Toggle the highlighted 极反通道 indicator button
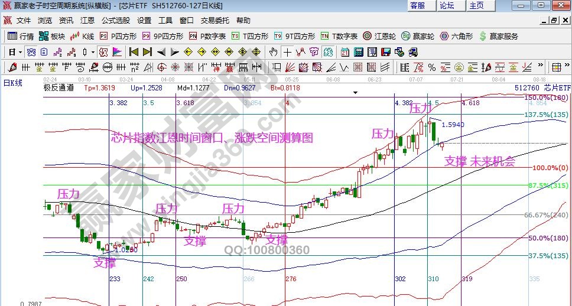Screen dimensions: 572x306 tap(31, 52)
